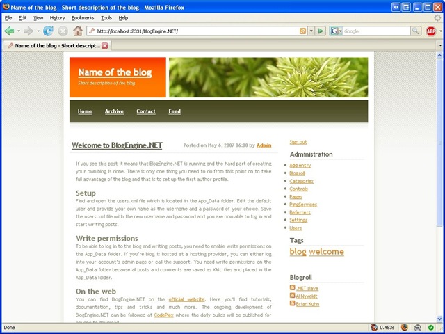Viewport: 445px width, 334px height.
Task: Open the tab list dropdown arrow
Action: point(440,45)
